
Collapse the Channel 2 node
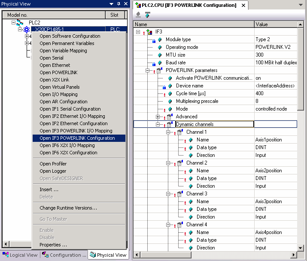168,163
